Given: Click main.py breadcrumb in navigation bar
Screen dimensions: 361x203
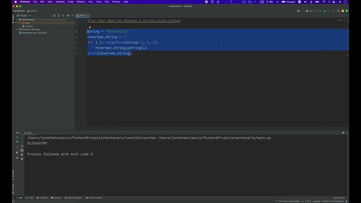Looking at the screenshot, I should coord(33,11).
